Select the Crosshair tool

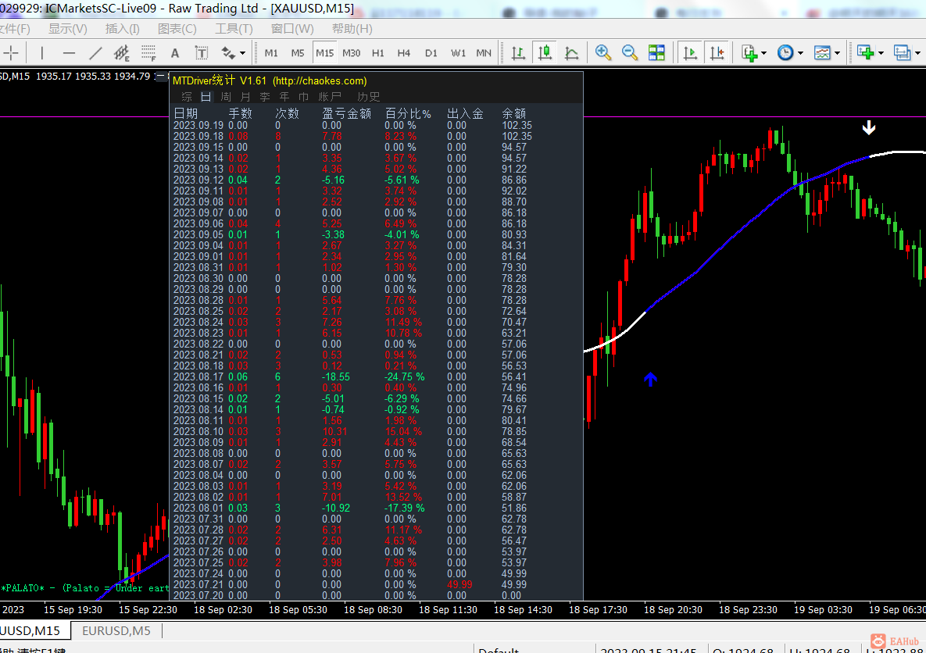click(11, 53)
